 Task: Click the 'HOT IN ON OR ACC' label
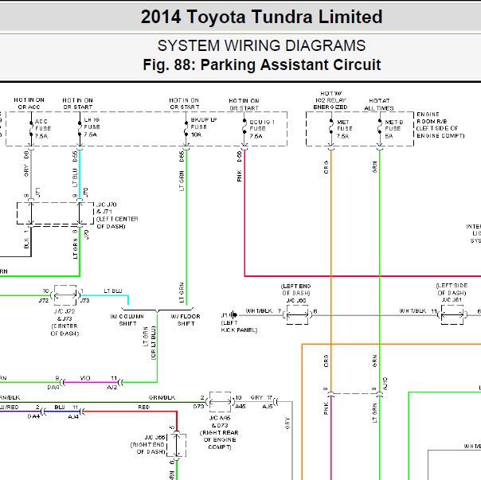[x=29, y=103]
